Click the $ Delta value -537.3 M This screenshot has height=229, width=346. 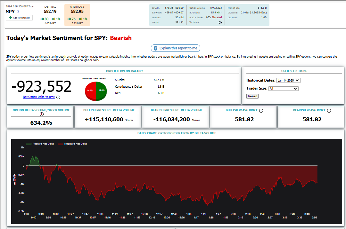click(x=159, y=80)
